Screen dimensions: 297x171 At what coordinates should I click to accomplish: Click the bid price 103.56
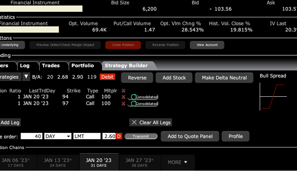[x=223, y=9]
